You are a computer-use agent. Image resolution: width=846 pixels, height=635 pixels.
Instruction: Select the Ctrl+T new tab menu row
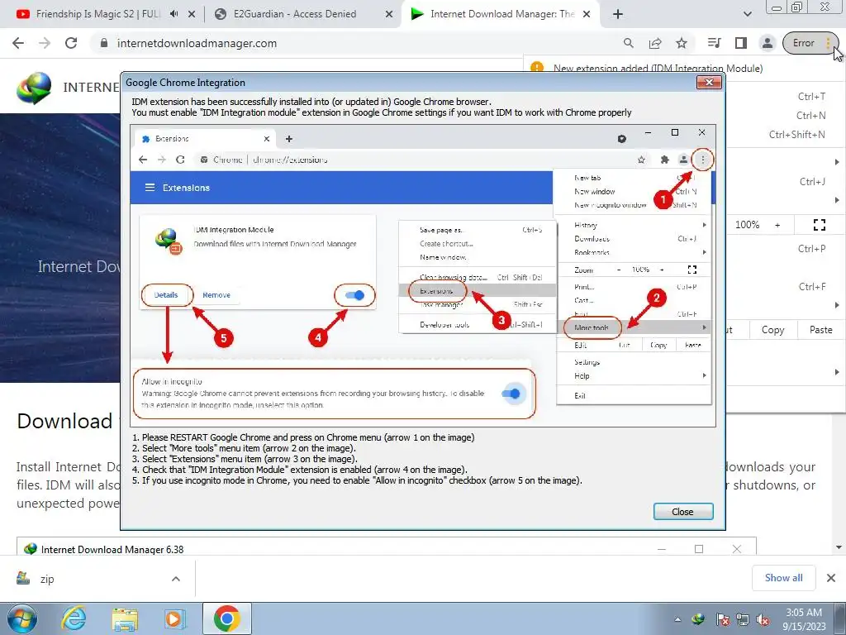(x=787, y=97)
